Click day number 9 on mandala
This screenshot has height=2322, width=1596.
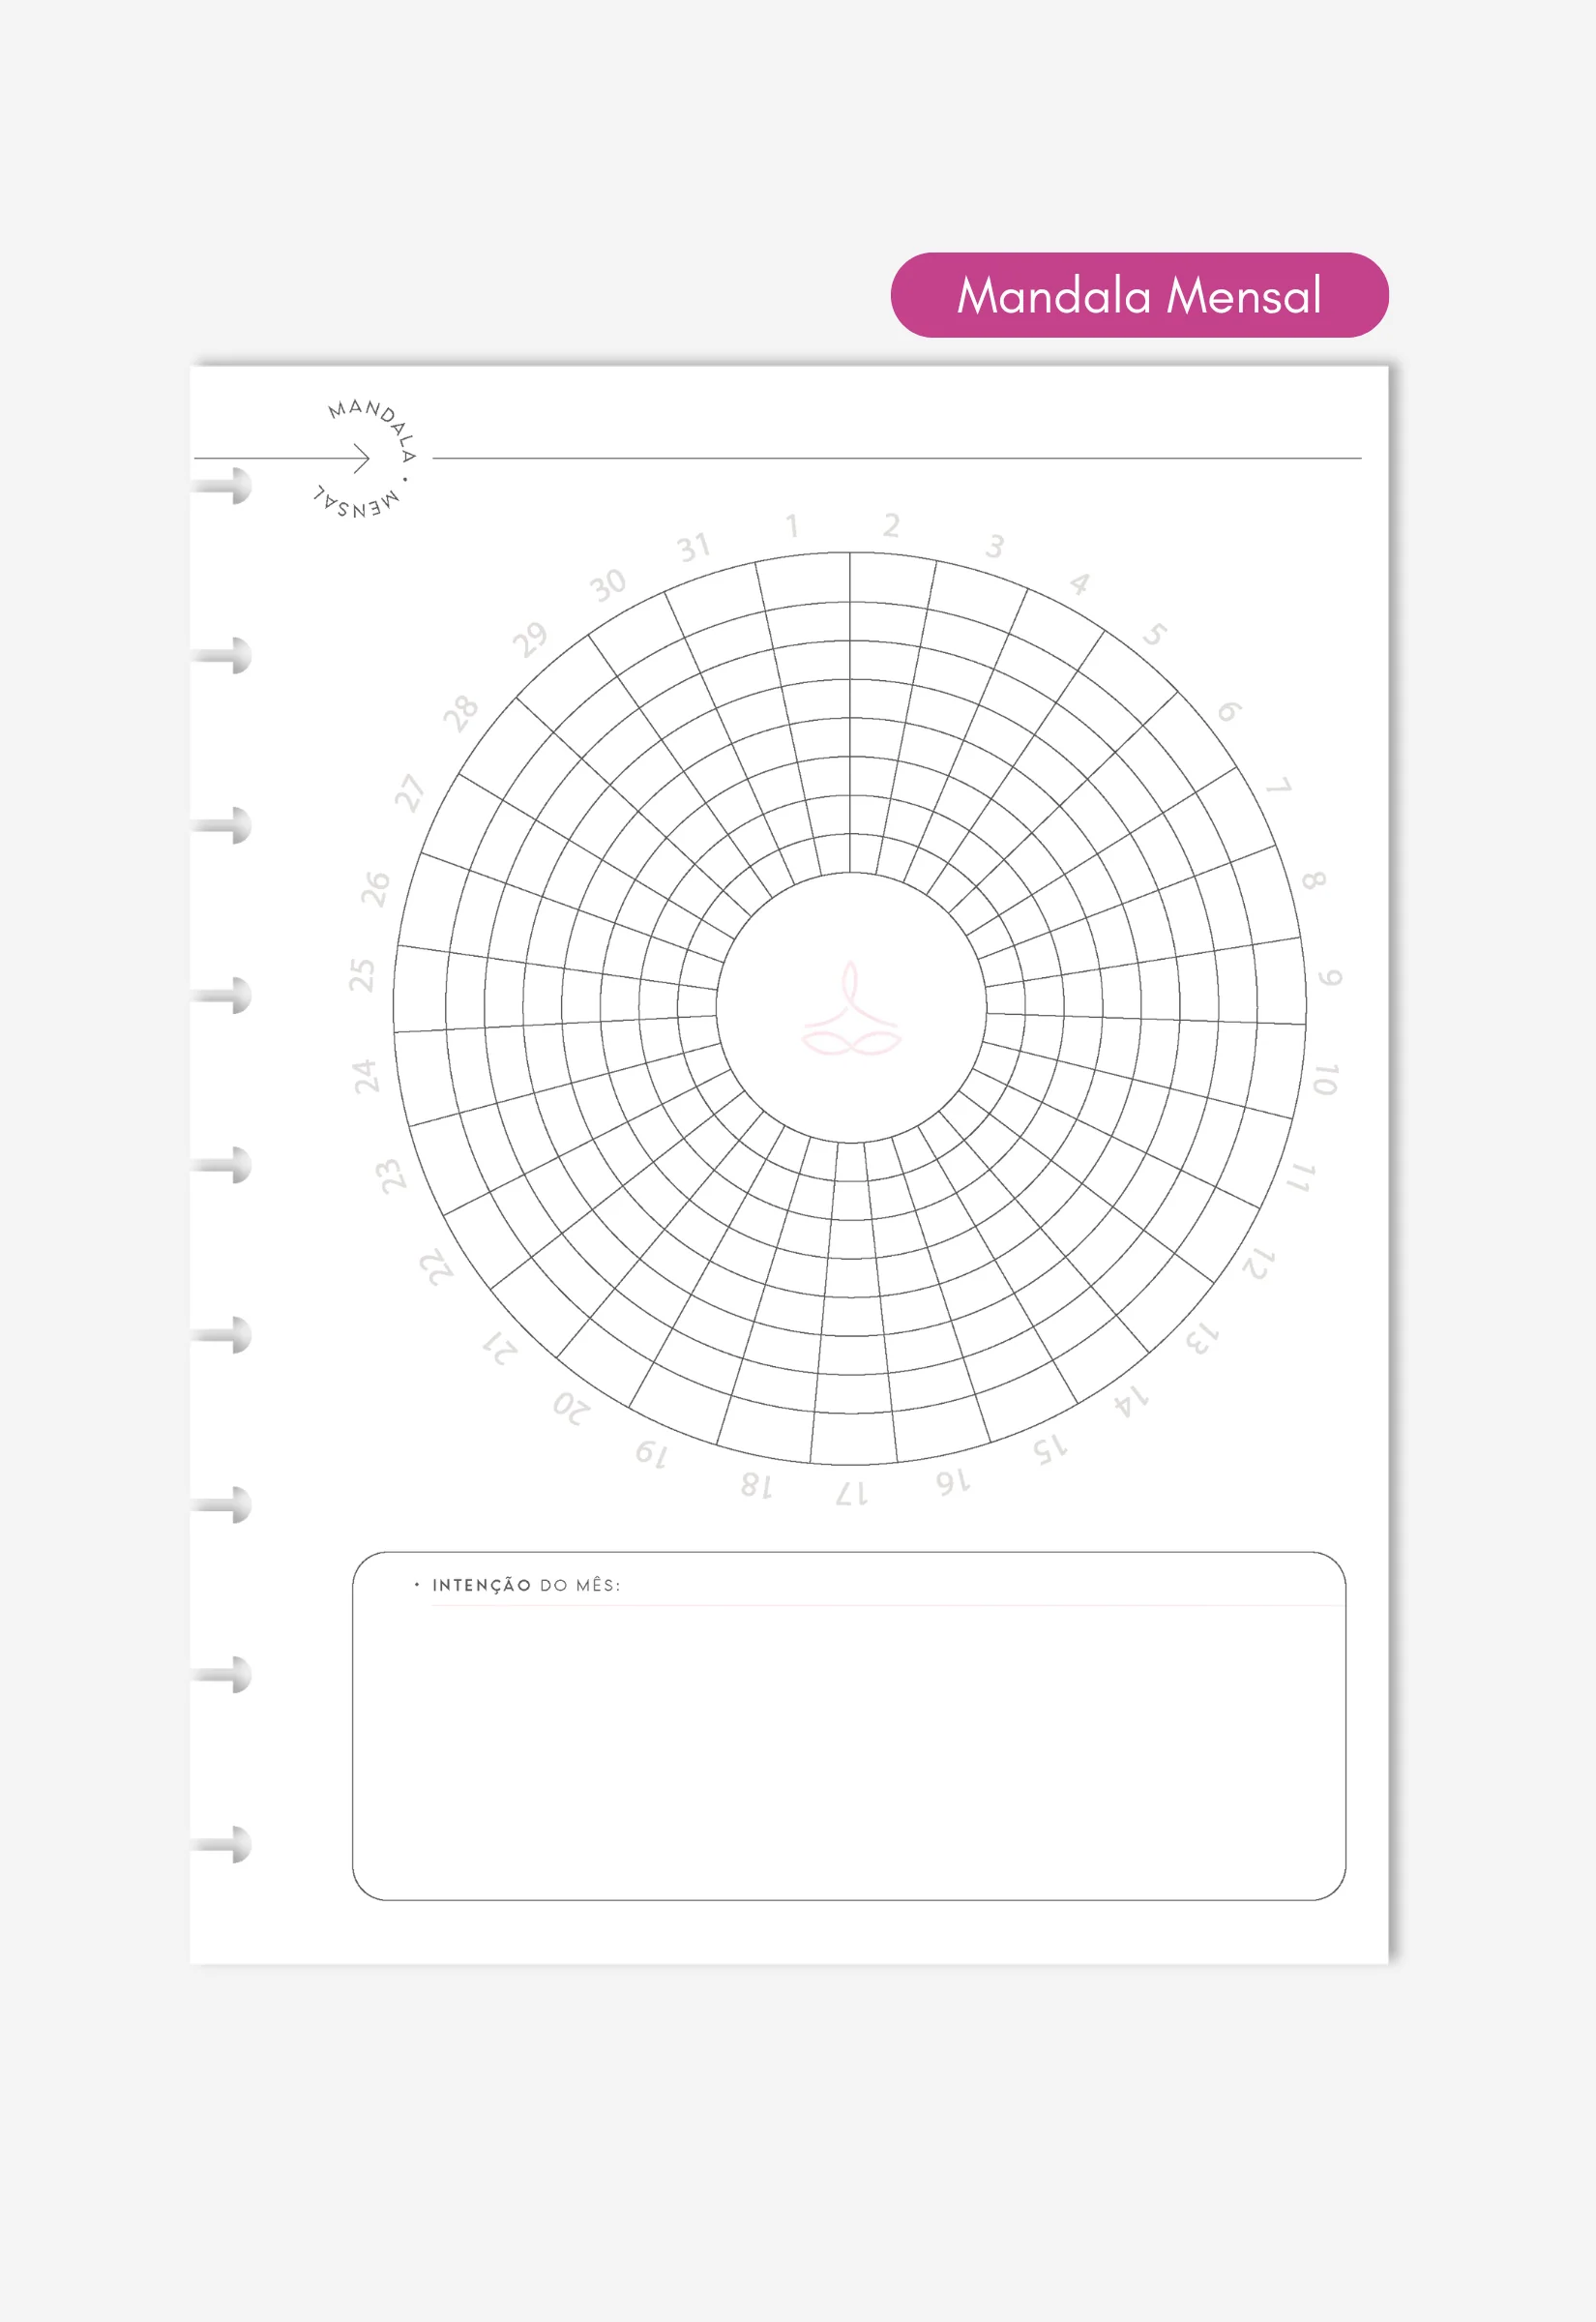point(1329,977)
